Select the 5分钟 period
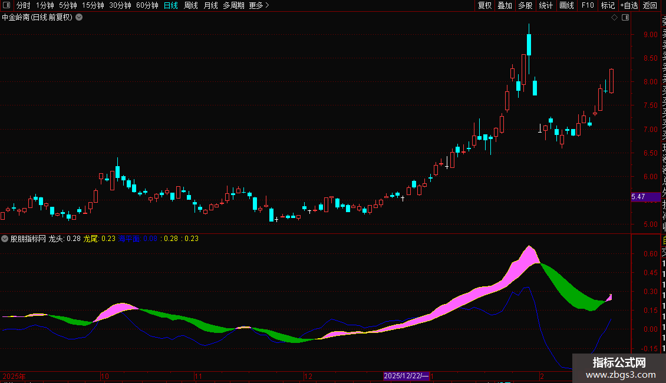 (x=68, y=5)
